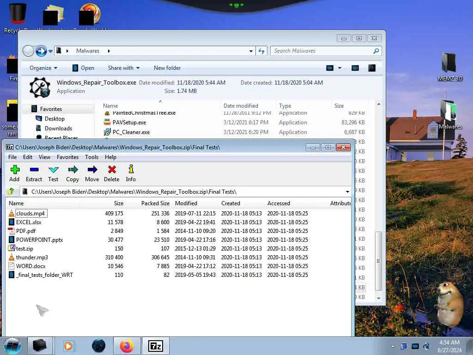
Task: Toggle the Explorer preview pane icon
Action: [355, 68]
